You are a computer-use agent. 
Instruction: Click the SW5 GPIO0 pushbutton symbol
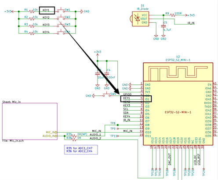pos(107,94)
